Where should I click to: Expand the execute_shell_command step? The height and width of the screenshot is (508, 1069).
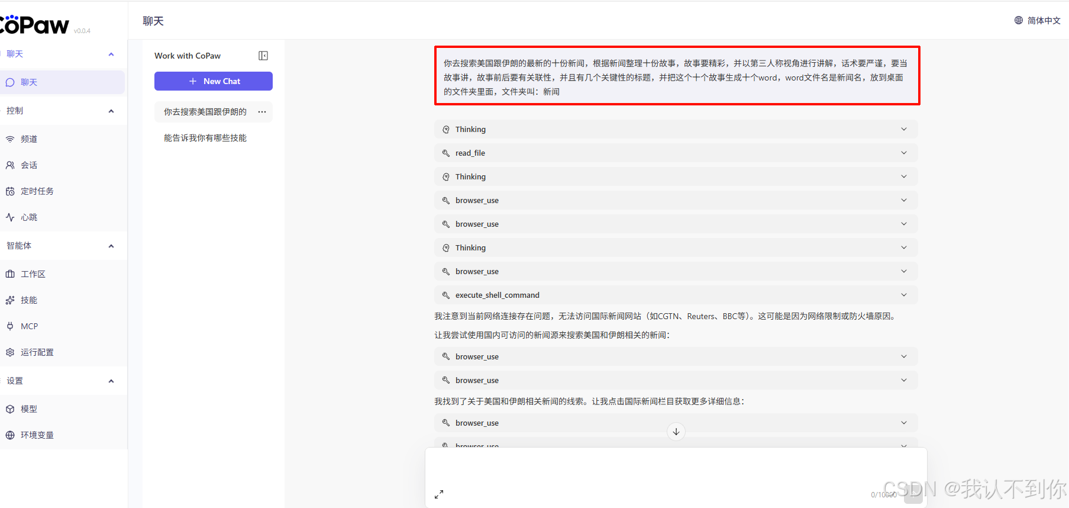pos(676,295)
